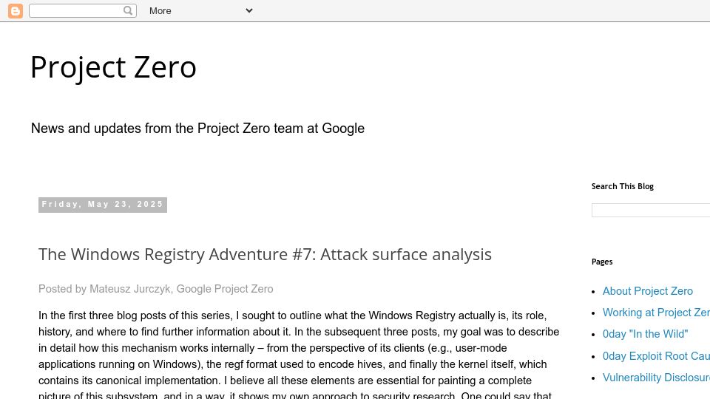Open the About Project Zero page link
Image resolution: width=710 pixels, height=399 pixels.
pyautogui.click(x=648, y=291)
